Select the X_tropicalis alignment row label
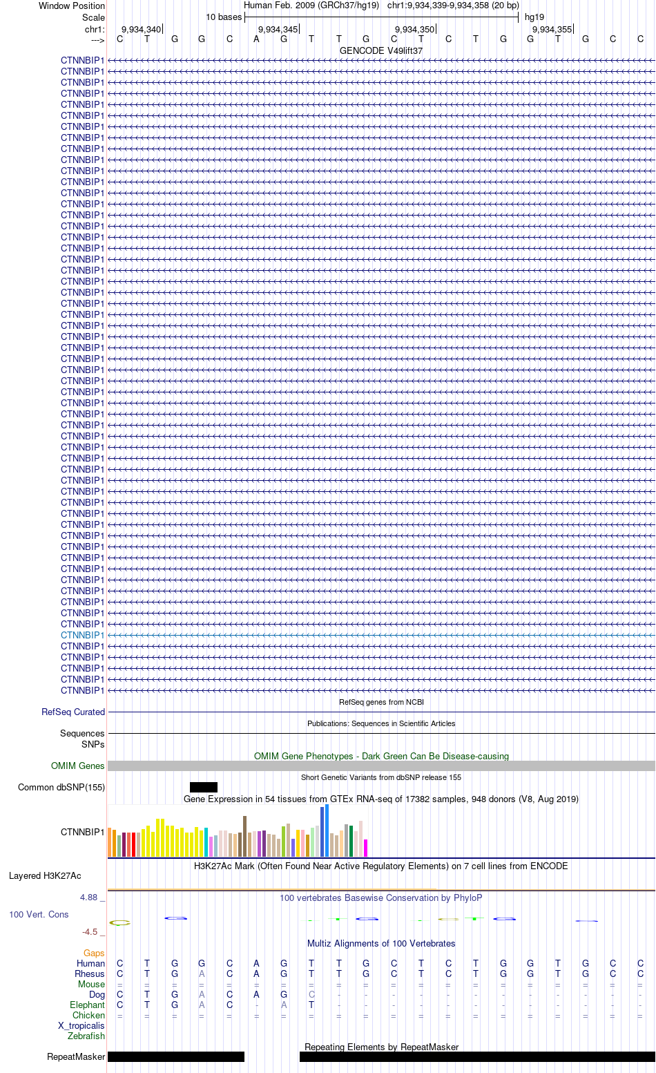 (81, 1025)
